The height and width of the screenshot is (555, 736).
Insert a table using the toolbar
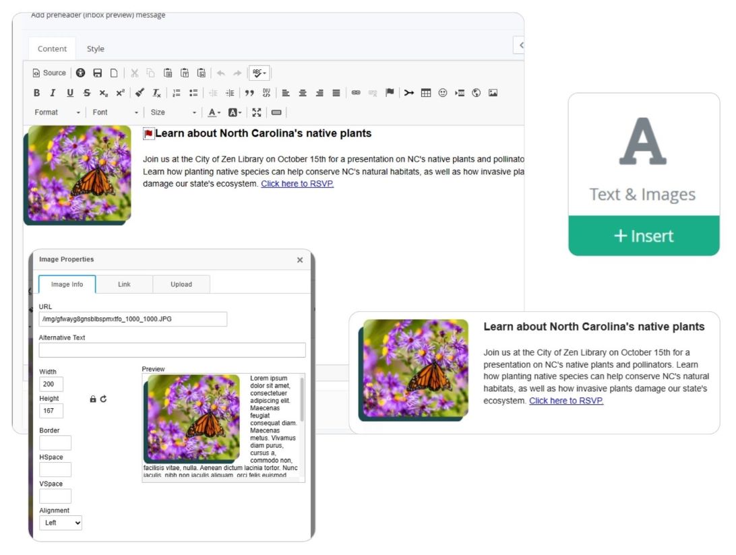point(426,93)
